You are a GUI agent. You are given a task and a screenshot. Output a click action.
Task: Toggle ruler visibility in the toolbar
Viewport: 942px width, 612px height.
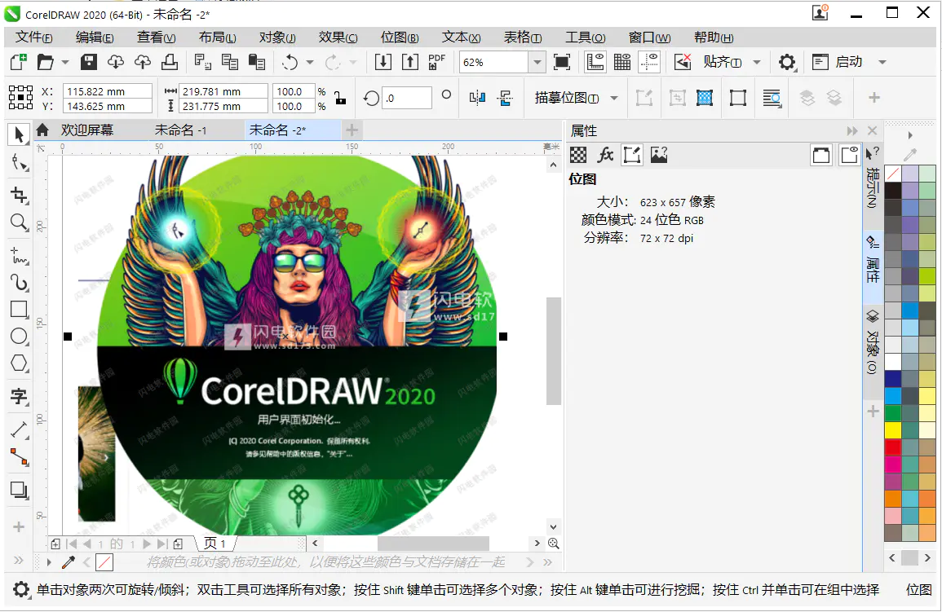point(594,61)
